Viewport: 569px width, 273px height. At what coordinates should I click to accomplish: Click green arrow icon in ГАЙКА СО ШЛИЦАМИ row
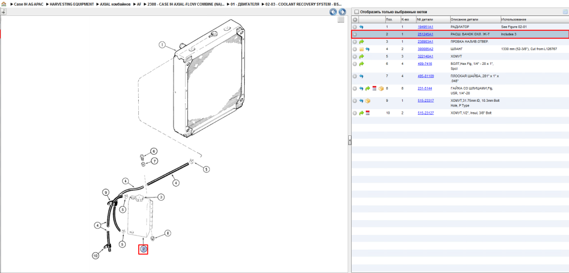pyautogui.click(x=368, y=89)
